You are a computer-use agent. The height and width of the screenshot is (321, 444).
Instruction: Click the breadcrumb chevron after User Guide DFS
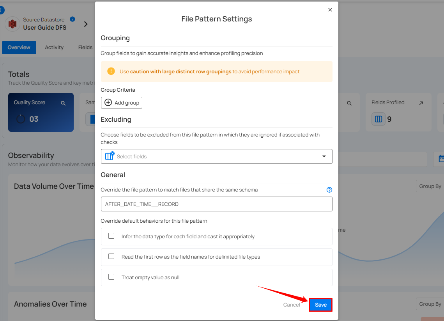[86, 24]
